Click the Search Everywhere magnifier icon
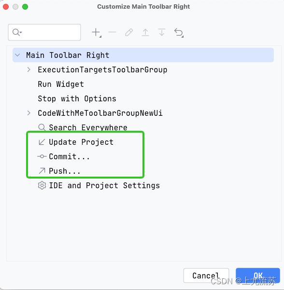The image size is (284, 290). click(x=42, y=127)
